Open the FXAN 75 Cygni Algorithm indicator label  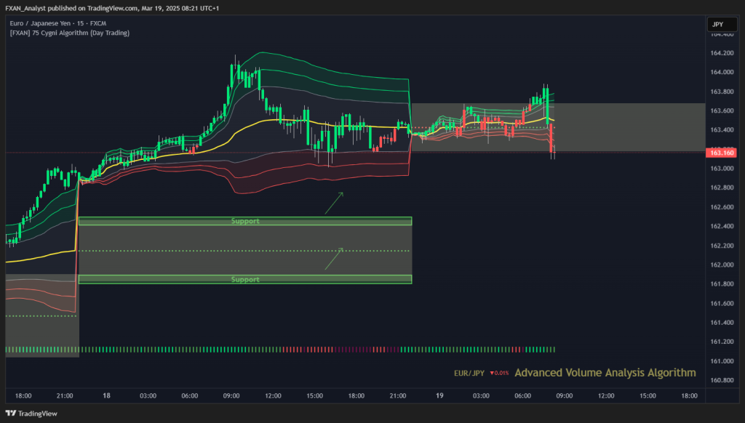[x=69, y=33]
